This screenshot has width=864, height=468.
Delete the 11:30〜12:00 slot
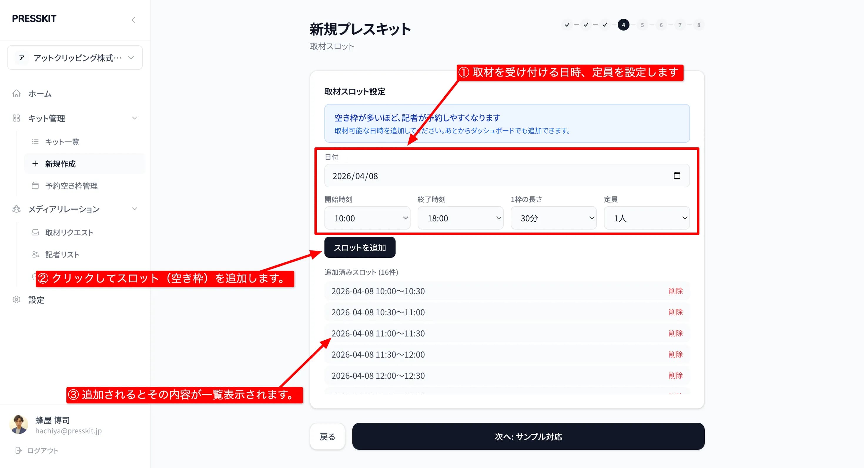pos(676,354)
